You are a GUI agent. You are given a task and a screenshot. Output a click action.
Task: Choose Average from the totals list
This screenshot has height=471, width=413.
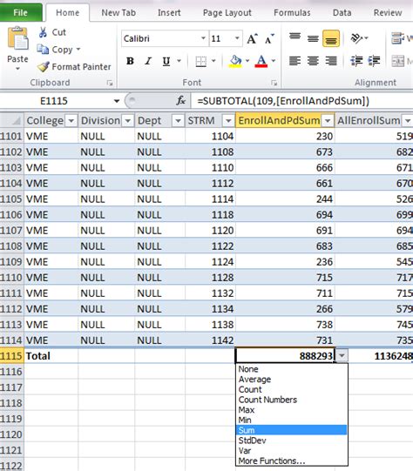[x=291, y=380]
